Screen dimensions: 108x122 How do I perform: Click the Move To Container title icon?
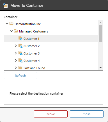pos(5,5)
